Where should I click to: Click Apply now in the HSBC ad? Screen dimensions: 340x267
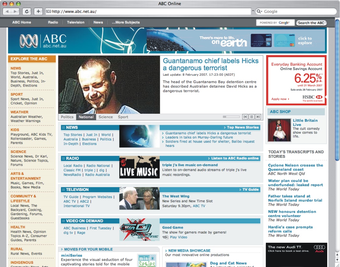coord(280,99)
